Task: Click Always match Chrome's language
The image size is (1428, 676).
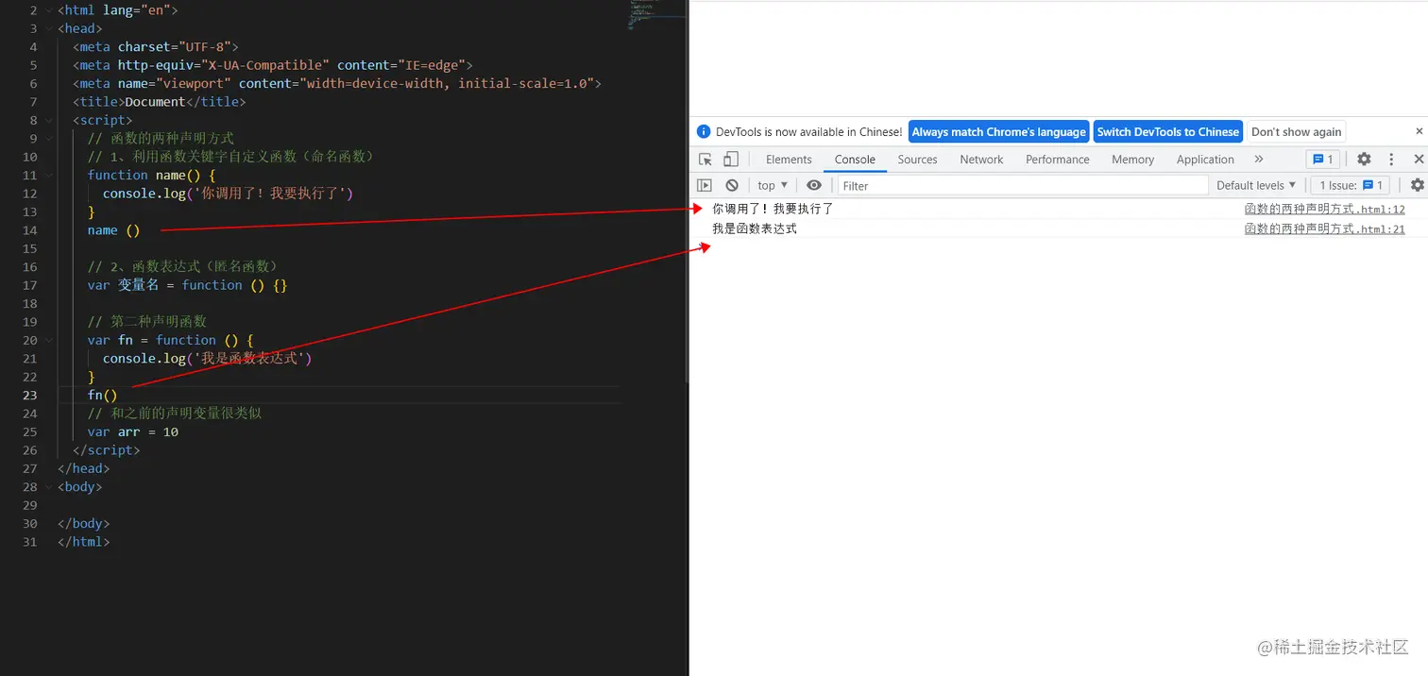Action: click(998, 132)
